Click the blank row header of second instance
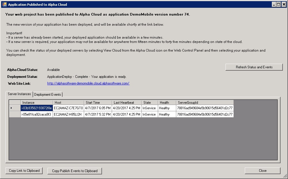Screen dimensions: 288x179 (x=15, y=114)
